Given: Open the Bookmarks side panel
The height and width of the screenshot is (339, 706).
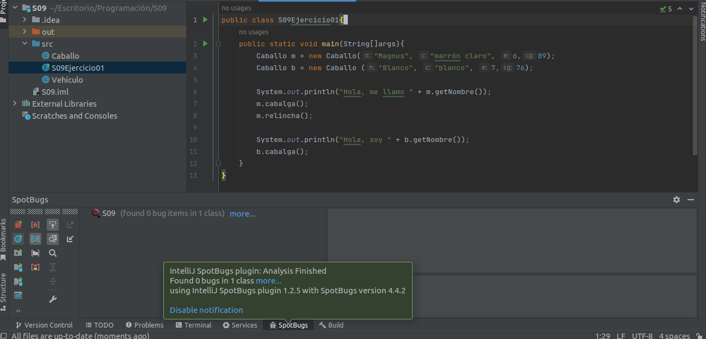Looking at the screenshot, I should coord(4,239).
